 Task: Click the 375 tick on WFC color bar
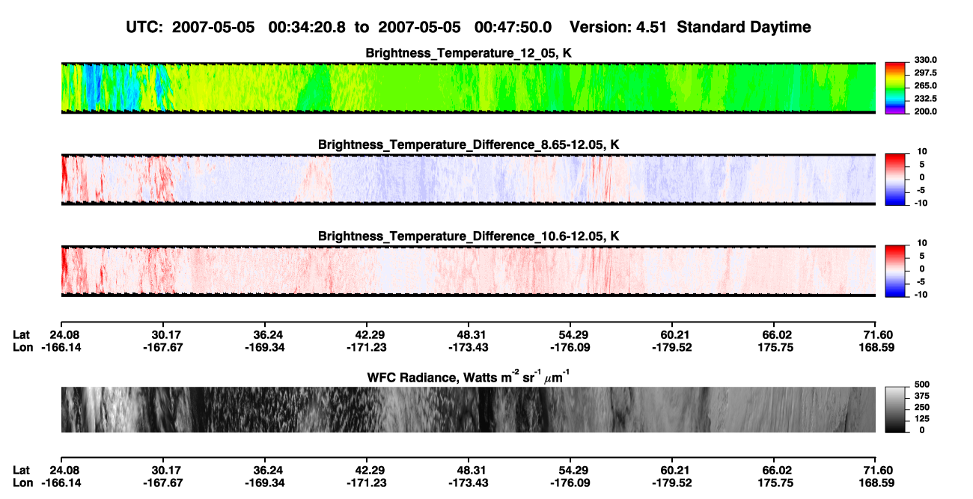tap(921, 397)
